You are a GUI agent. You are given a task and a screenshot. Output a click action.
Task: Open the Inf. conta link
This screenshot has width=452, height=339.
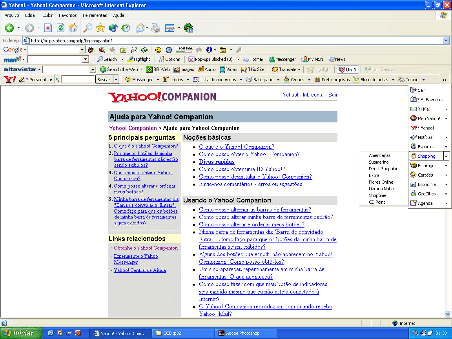tap(313, 95)
